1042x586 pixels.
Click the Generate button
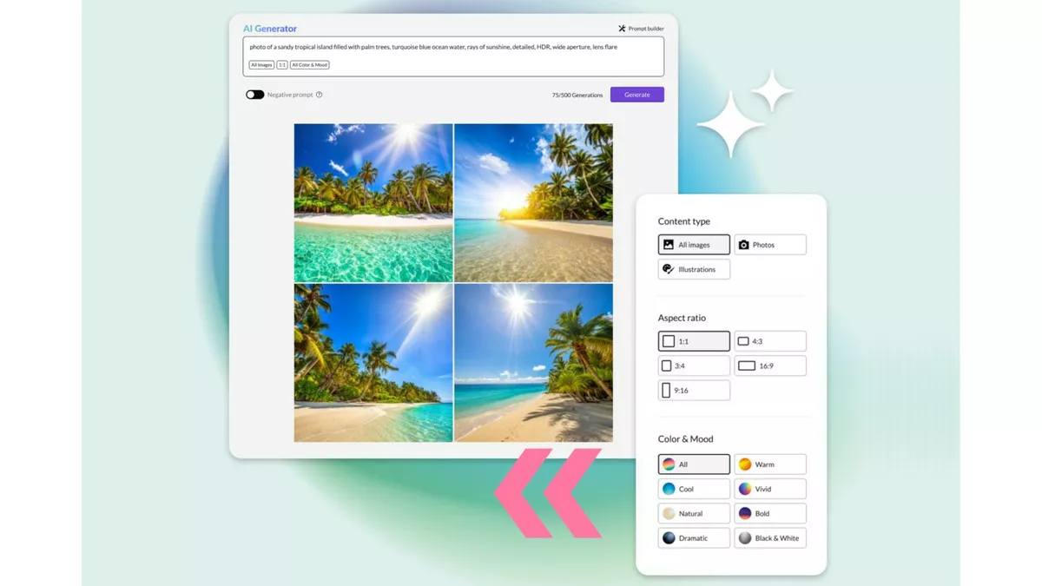[x=636, y=94]
